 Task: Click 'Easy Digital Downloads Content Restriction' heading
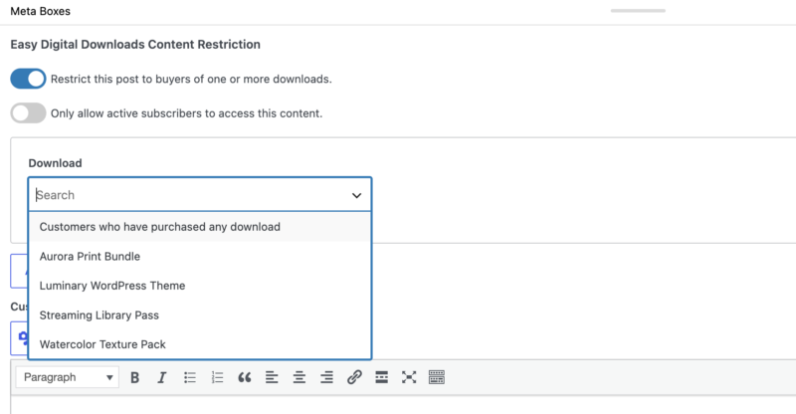135,44
